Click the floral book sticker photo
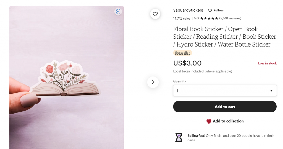This screenshot has height=149, width=283. pos(66,80)
